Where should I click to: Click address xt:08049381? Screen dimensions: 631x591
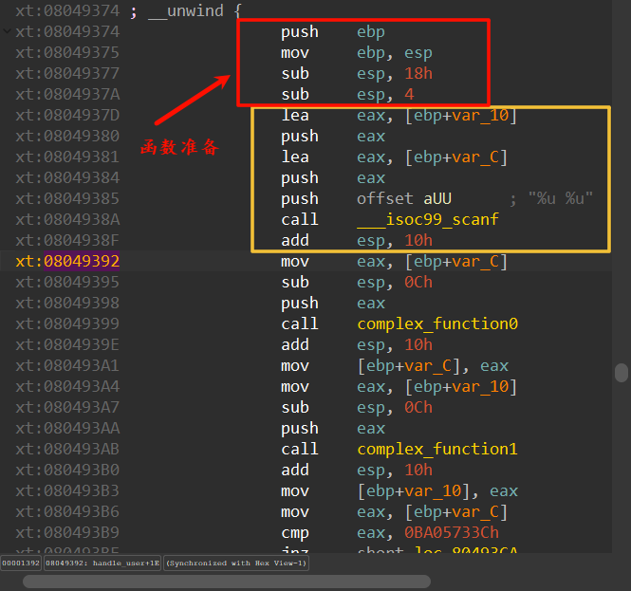67,157
